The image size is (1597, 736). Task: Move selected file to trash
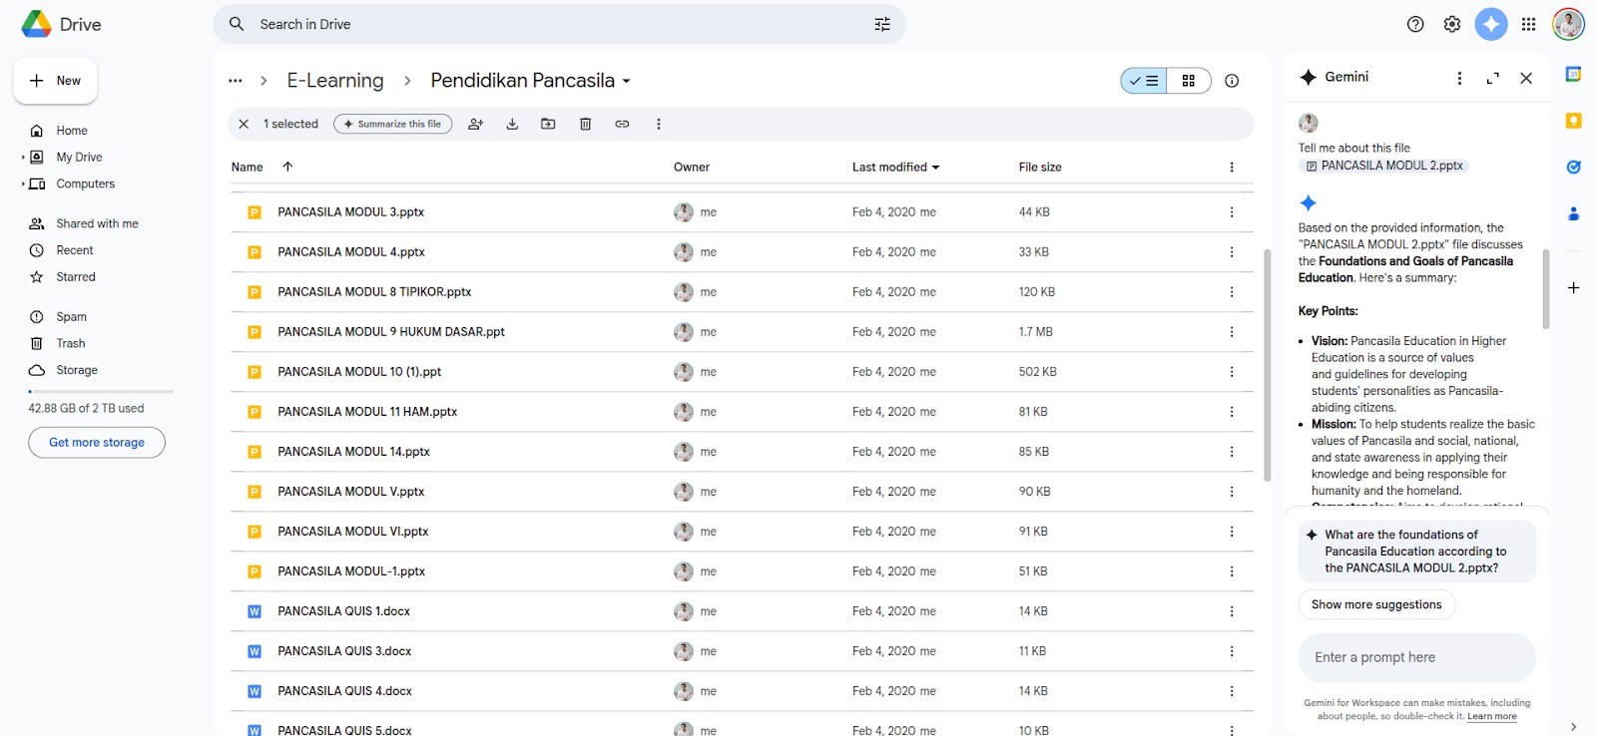(585, 124)
